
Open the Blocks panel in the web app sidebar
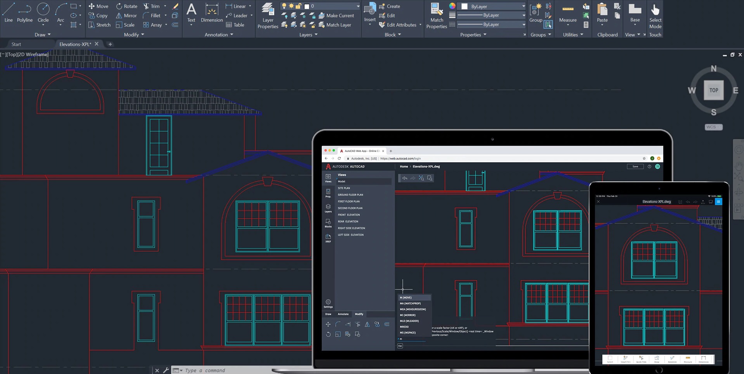click(x=328, y=224)
